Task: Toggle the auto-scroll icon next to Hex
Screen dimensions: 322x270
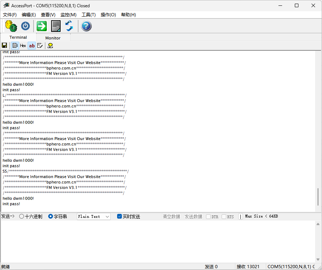Action: [15, 46]
